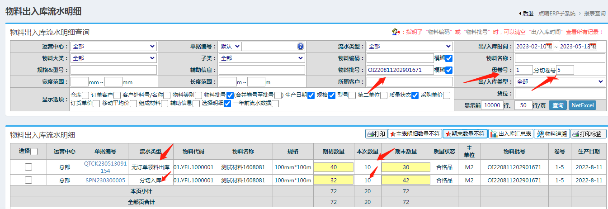Expand the 流水类型 dropdown
Image resolution: width=608 pixels, height=209 pixels.
coord(409,47)
